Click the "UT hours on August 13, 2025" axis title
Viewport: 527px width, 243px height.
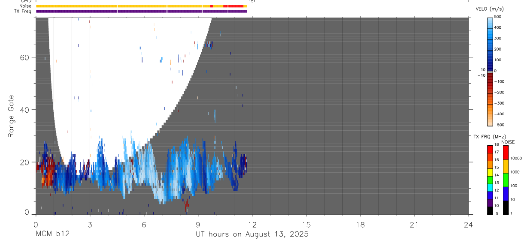[x=252, y=234]
